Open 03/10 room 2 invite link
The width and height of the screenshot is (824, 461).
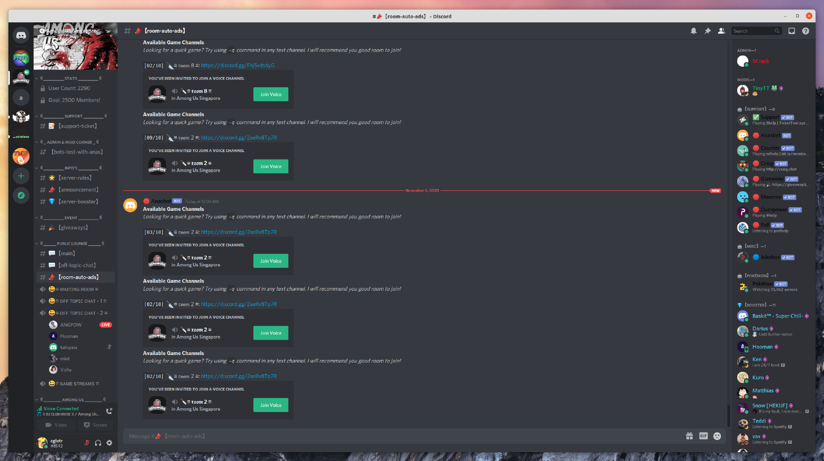pos(239,232)
